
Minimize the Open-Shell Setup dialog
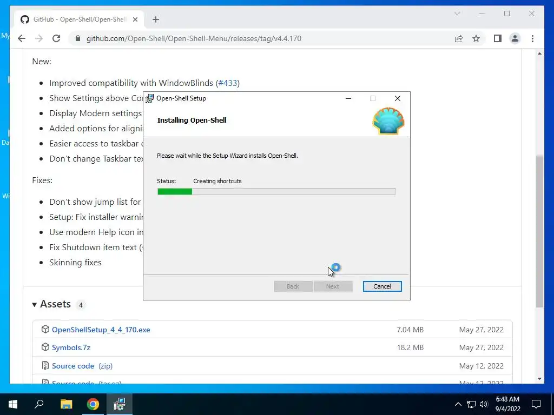click(348, 98)
